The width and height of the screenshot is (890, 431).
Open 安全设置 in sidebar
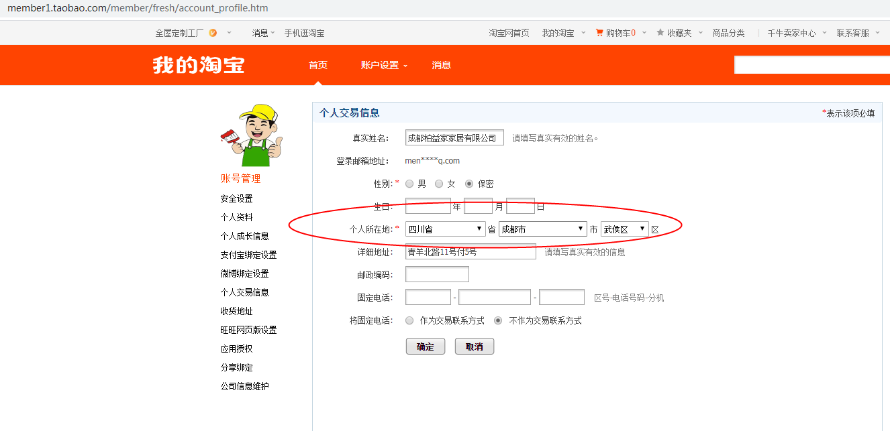pos(236,198)
